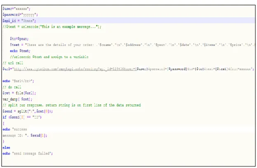Click the $password="yyyyyy" line

pyautogui.click(x=20, y=14)
